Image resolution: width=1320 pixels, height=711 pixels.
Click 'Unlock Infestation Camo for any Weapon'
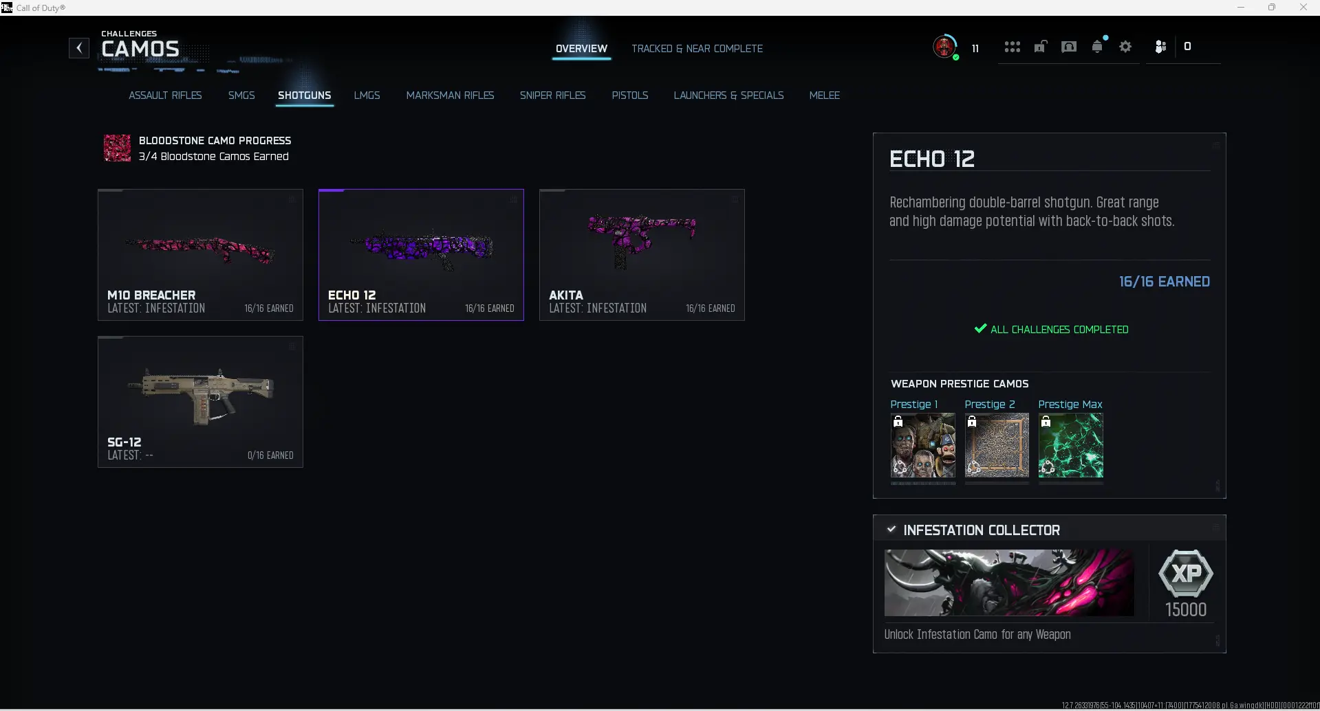(977, 635)
